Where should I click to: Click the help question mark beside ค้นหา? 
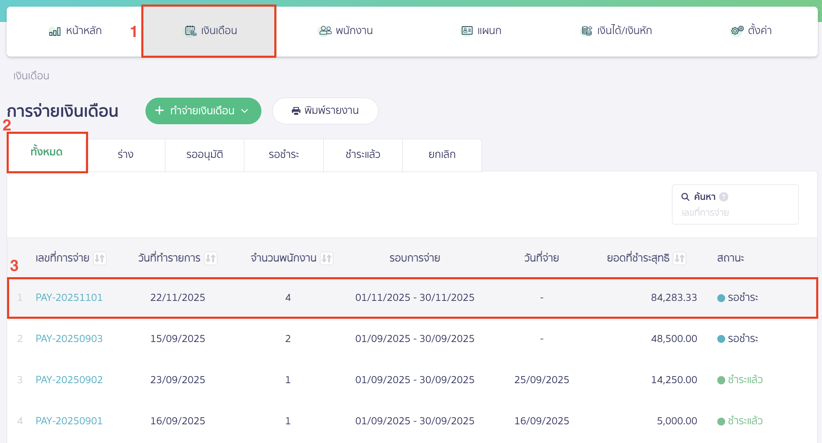[x=724, y=197]
